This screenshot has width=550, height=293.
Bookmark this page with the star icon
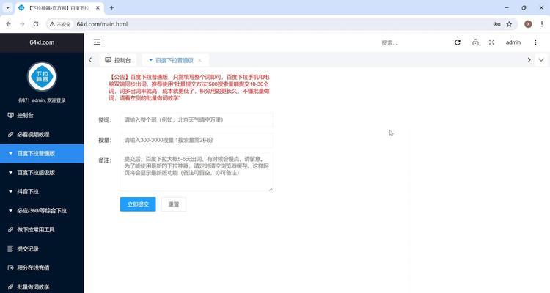click(x=509, y=24)
